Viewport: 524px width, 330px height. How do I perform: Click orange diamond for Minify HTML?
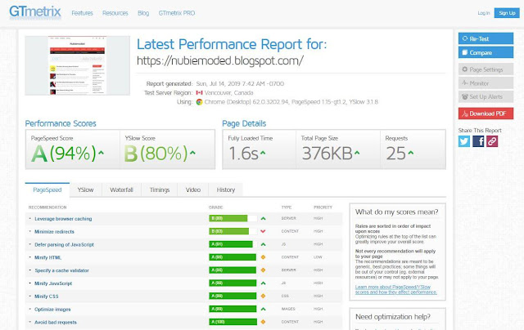(x=263, y=257)
